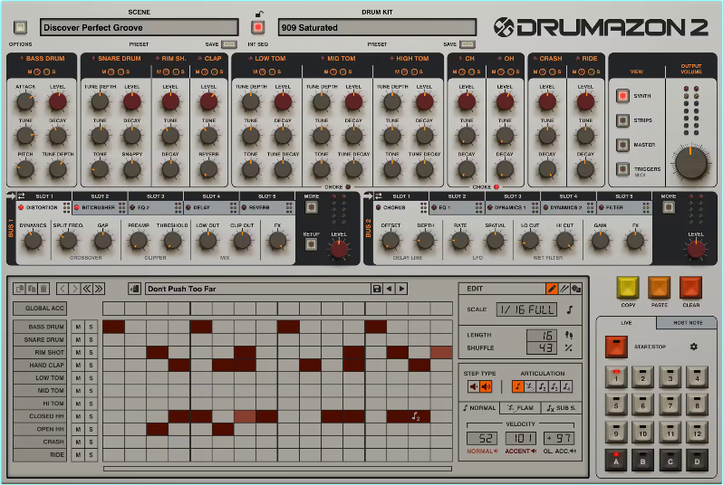Open Bus 1 Bitcrusher slot menu
Image resolution: width=723 pixels, height=485 pixels.
click(122, 208)
